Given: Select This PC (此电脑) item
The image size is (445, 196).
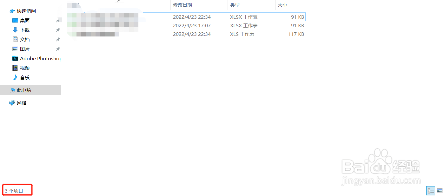Looking at the screenshot, I should 31,90.
